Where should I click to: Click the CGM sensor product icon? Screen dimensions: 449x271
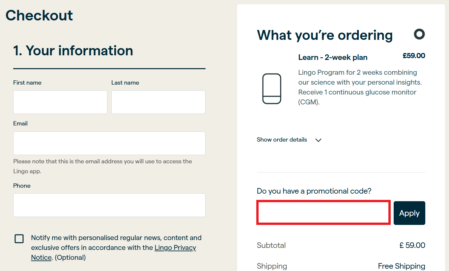[271, 89]
